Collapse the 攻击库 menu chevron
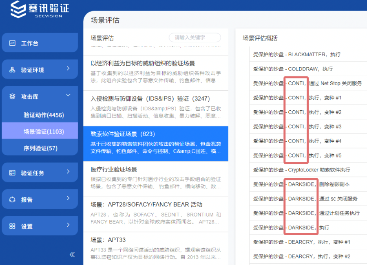Image resolution: width=367 pixels, height=265 pixels. 68,95
